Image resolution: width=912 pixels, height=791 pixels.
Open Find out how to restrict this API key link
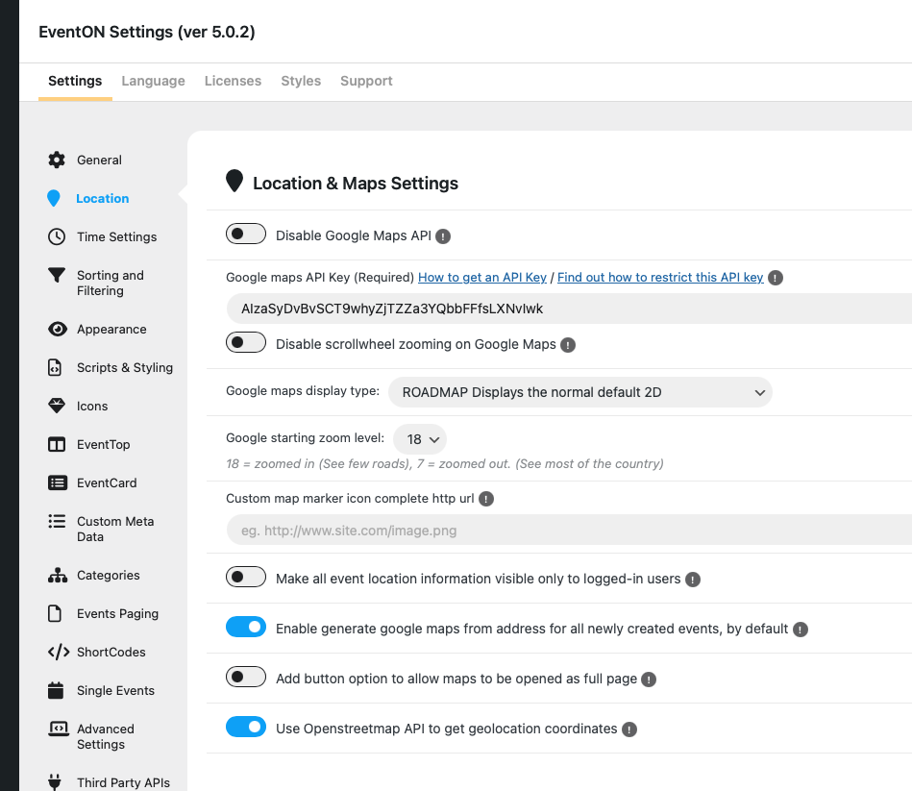click(x=660, y=277)
